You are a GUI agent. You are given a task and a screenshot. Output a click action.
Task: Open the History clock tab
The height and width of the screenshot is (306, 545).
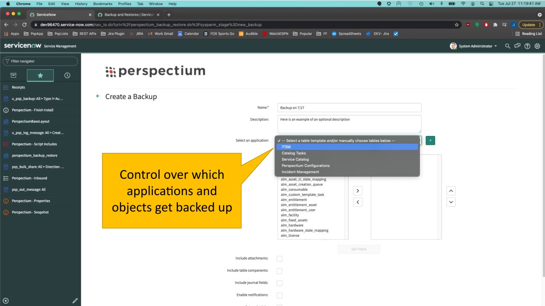click(x=67, y=75)
